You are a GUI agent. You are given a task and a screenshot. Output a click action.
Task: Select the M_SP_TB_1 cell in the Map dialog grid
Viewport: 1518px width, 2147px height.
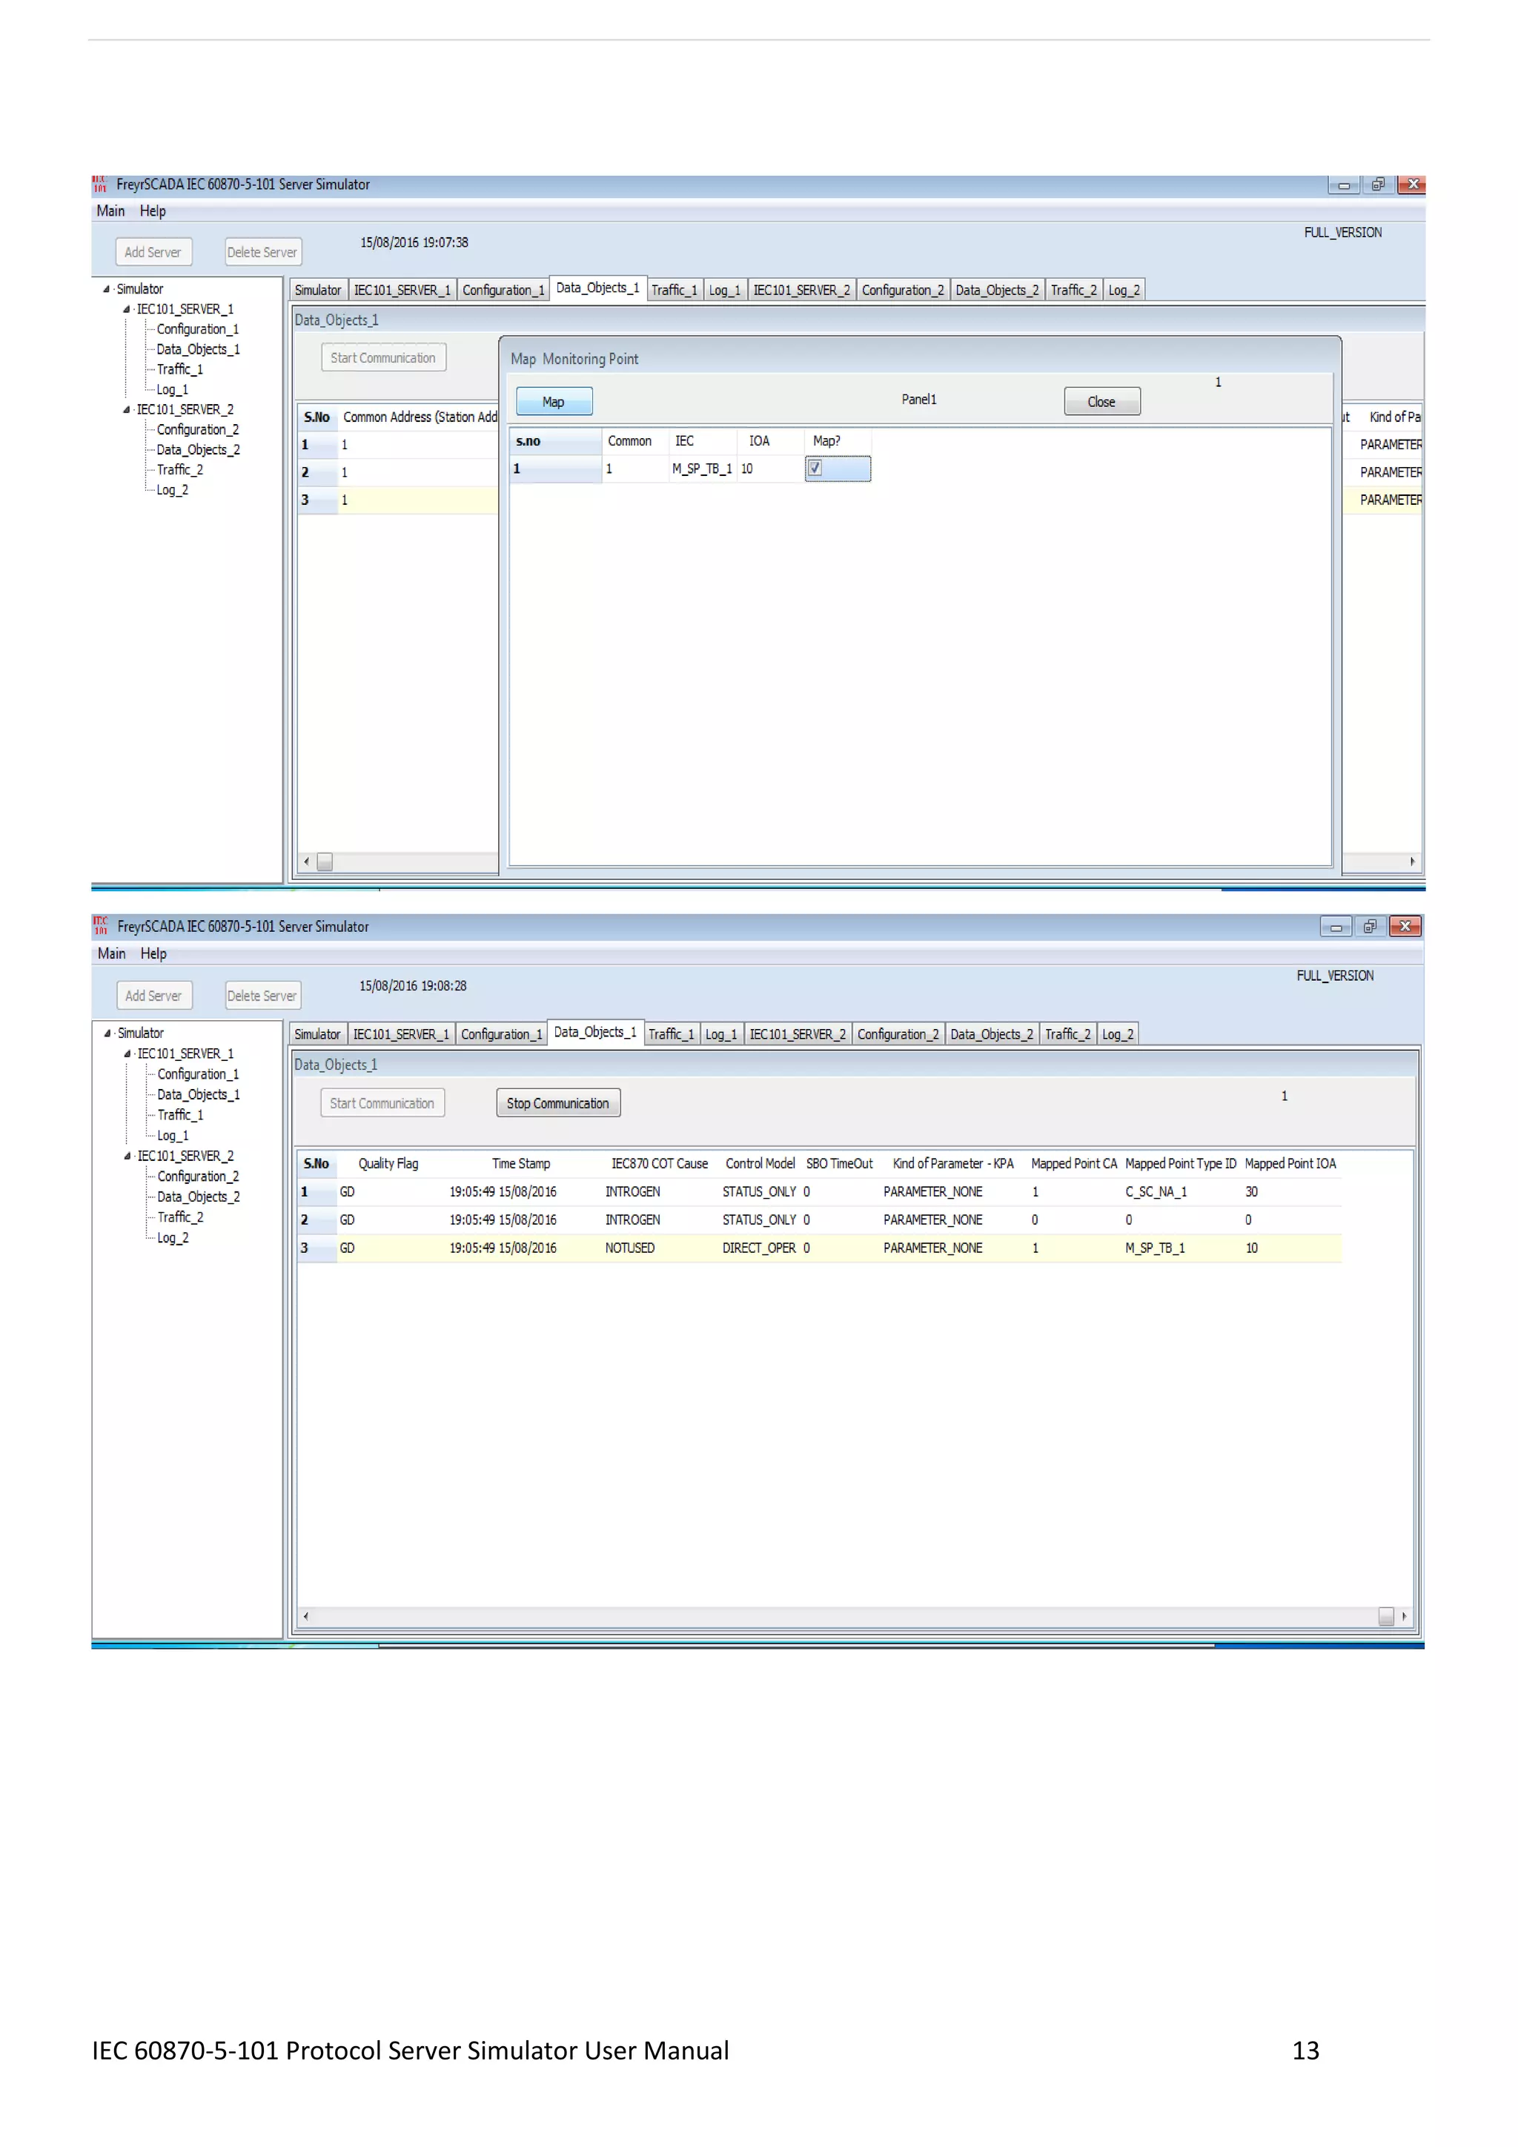click(702, 469)
